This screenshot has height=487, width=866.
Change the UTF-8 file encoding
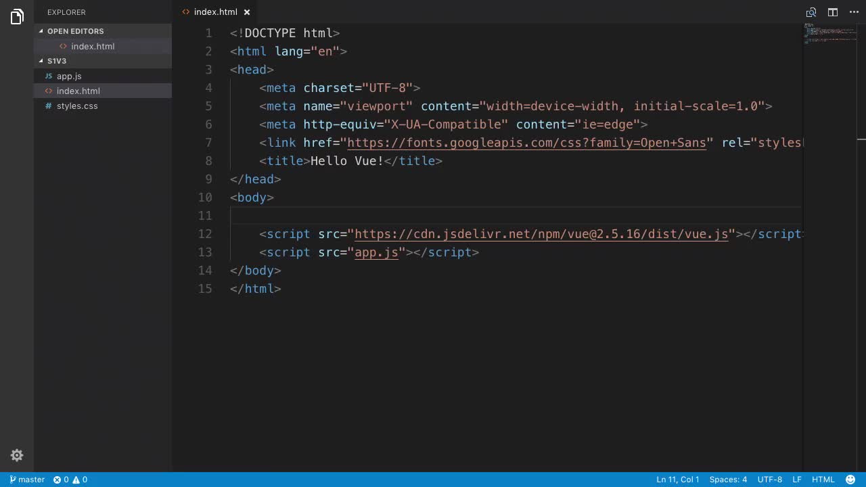coord(769,480)
